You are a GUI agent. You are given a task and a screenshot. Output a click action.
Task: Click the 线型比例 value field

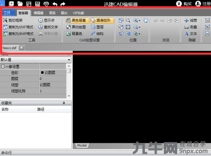53,91
